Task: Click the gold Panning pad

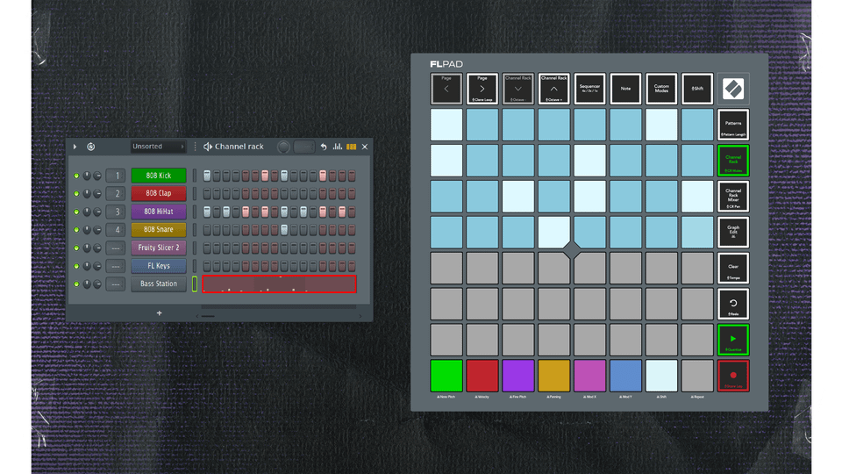Action: tap(553, 376)
